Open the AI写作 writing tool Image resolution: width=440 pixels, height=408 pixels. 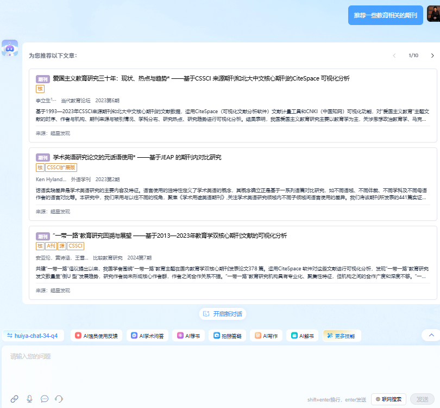pyautogui.click(x=266, y=336)
